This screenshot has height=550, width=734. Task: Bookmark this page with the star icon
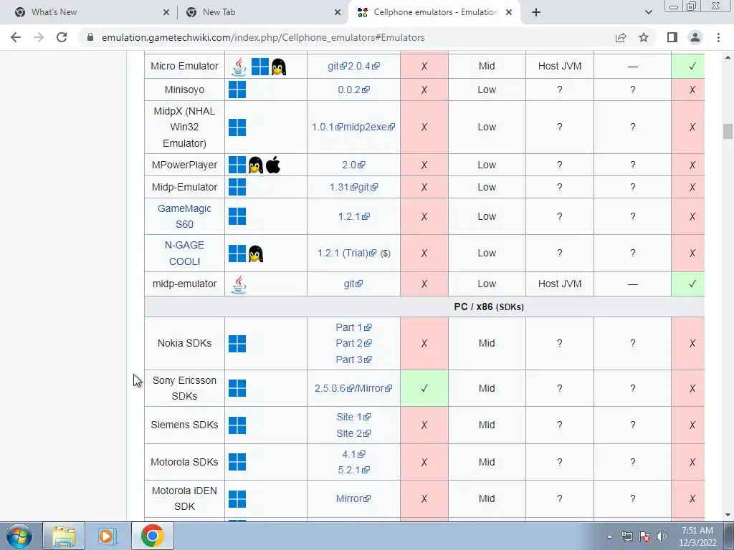pyautogui.click(x=644, y=37)
